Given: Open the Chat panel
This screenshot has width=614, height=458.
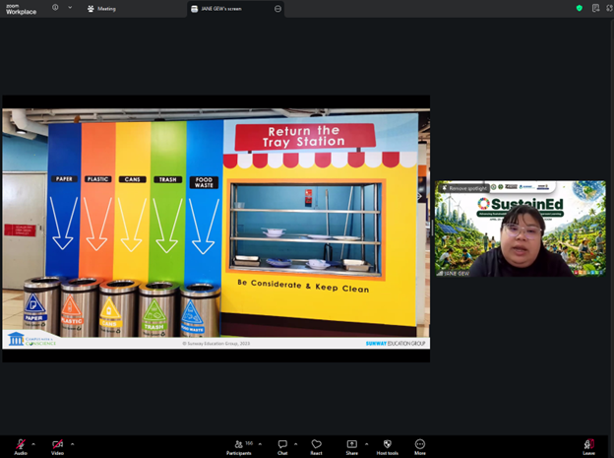Looking at the screenshot, I should (282, 445).
